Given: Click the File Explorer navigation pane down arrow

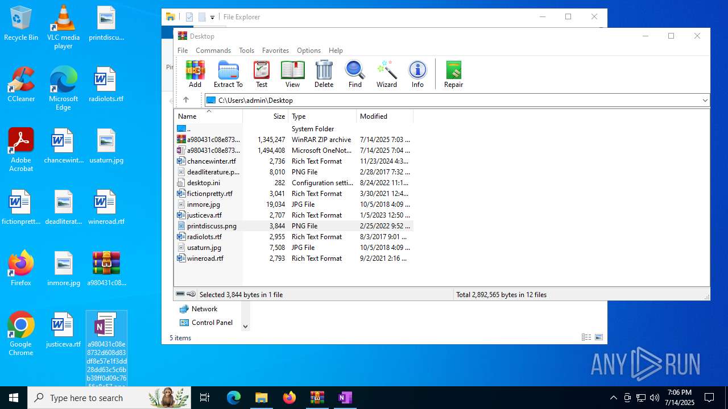Looking at the screenshot, I should tap(246, 326).
